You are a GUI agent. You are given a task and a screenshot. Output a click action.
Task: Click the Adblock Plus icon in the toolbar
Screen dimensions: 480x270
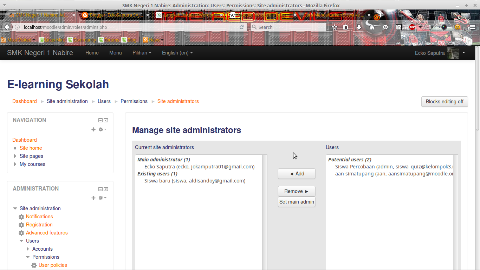click(x=411, y=27)
